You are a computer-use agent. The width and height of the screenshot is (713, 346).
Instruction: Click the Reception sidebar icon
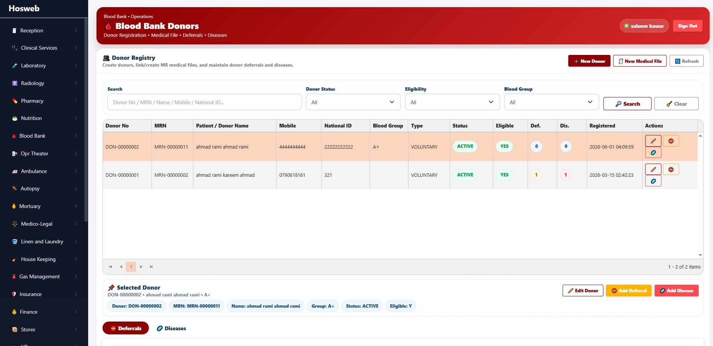[14, 30]
